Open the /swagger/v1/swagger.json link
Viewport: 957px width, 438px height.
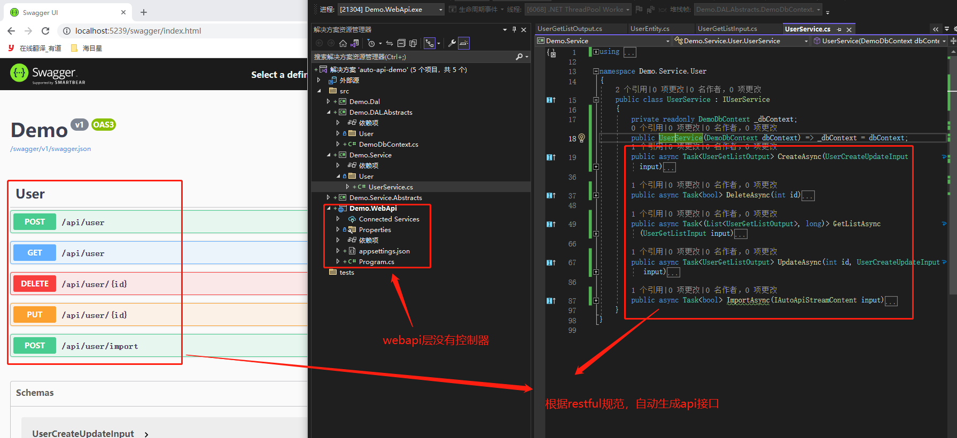coord(50,149)
